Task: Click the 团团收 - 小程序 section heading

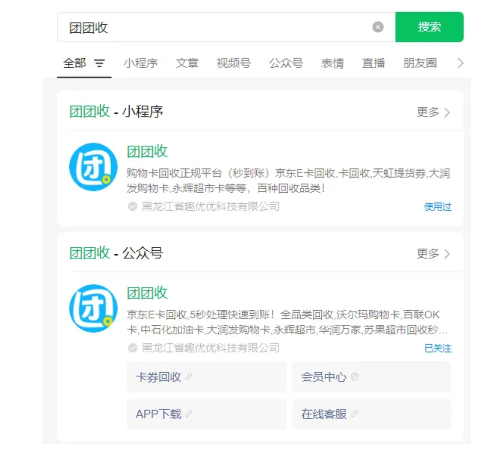Action: [117, 112]
